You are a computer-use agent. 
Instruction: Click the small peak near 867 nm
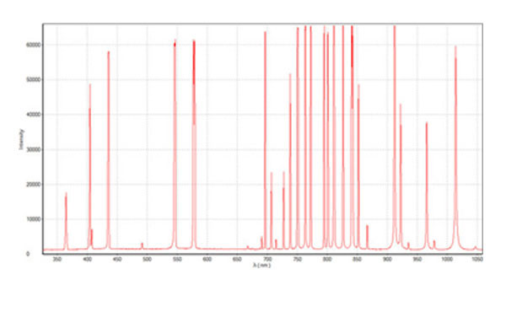coord(367,237)
